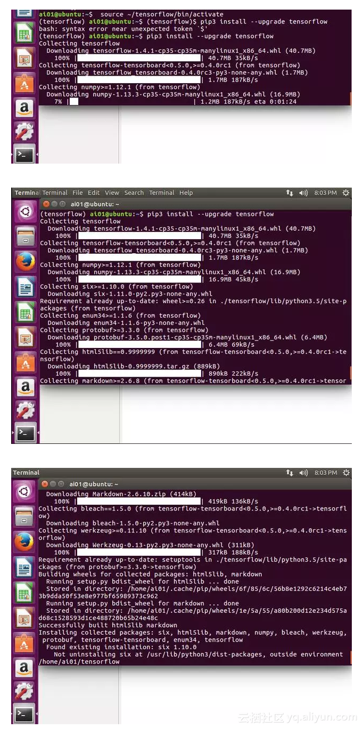This screenshot has height=729, width=363.
Task: Open the Amazon icon in the bottom screenshot's launcher
Action: pyautogui.click(x=24, y=667)
